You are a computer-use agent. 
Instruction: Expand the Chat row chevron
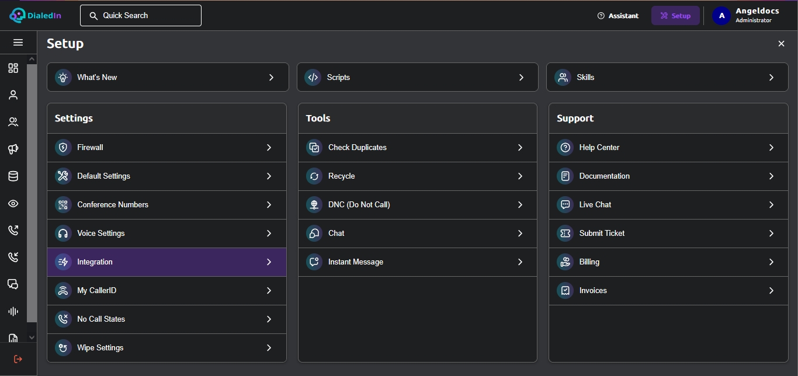520,234
